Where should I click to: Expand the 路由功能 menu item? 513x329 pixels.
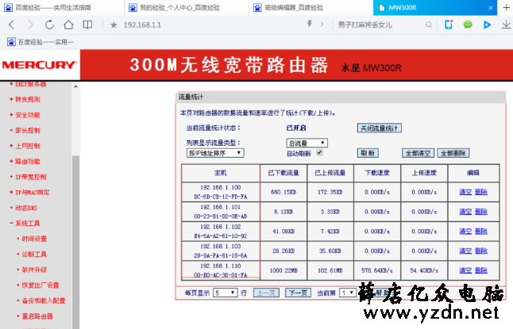(28, 162)
